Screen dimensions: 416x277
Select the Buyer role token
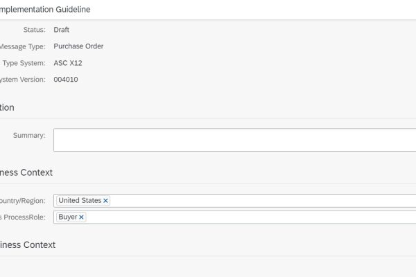68,217
